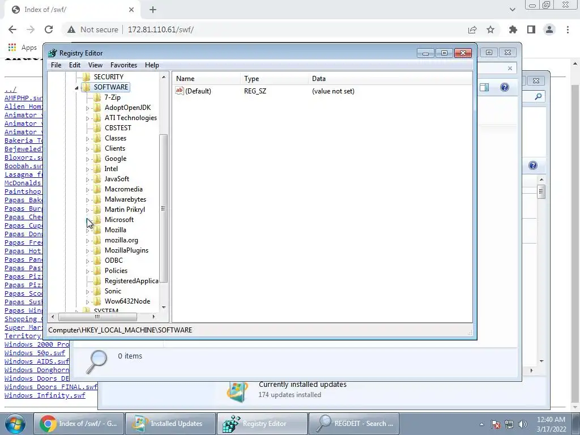Expand the AdoptOpenJDK key

pos(87,108)
